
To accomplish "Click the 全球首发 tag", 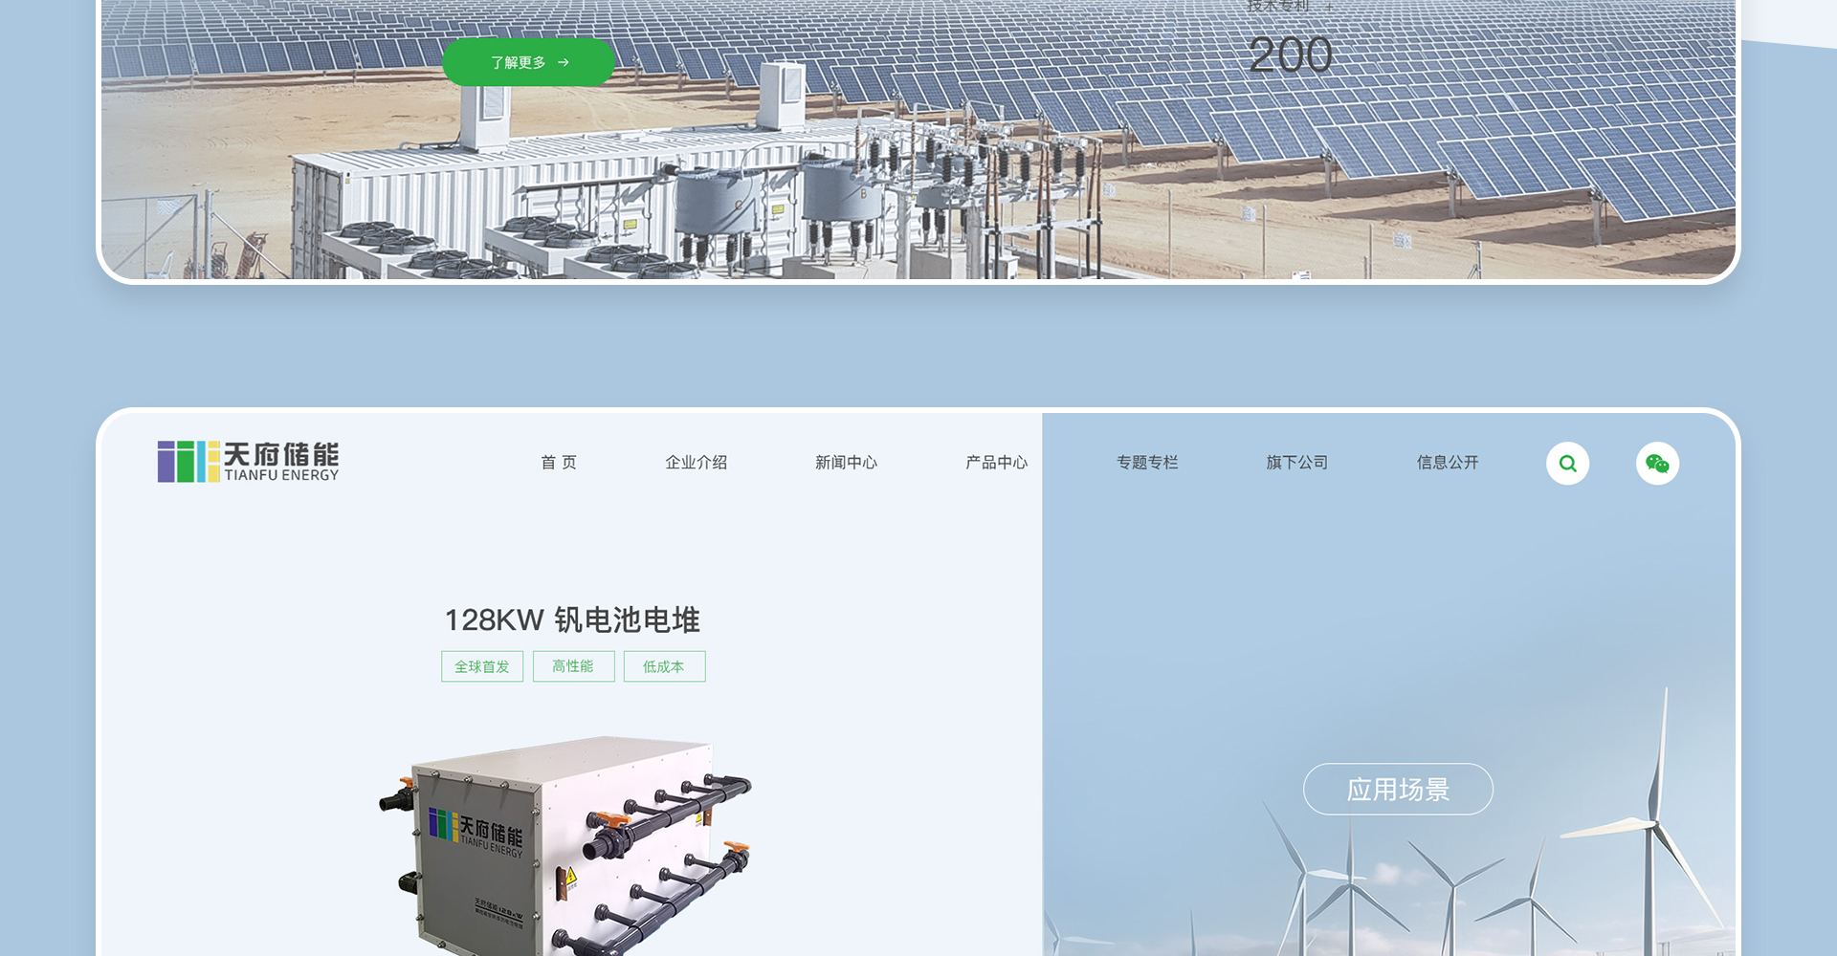I will pos(482,666).
